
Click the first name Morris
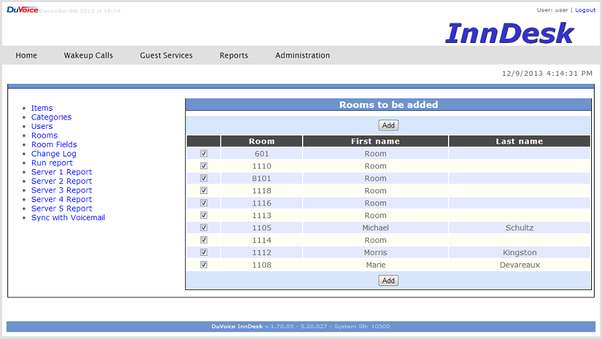(x=375, y=252)
